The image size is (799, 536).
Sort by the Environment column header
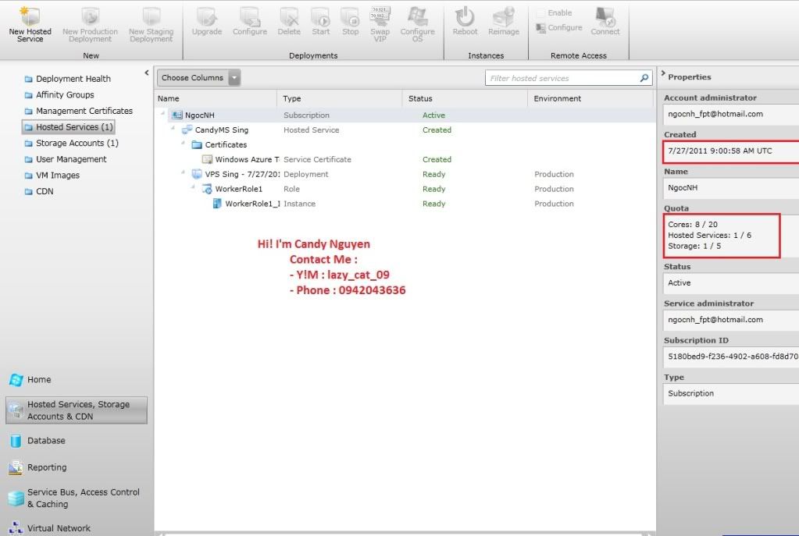[x=591, y=99]
